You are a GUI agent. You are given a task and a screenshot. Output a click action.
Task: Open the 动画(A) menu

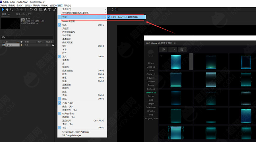point(45,5)
